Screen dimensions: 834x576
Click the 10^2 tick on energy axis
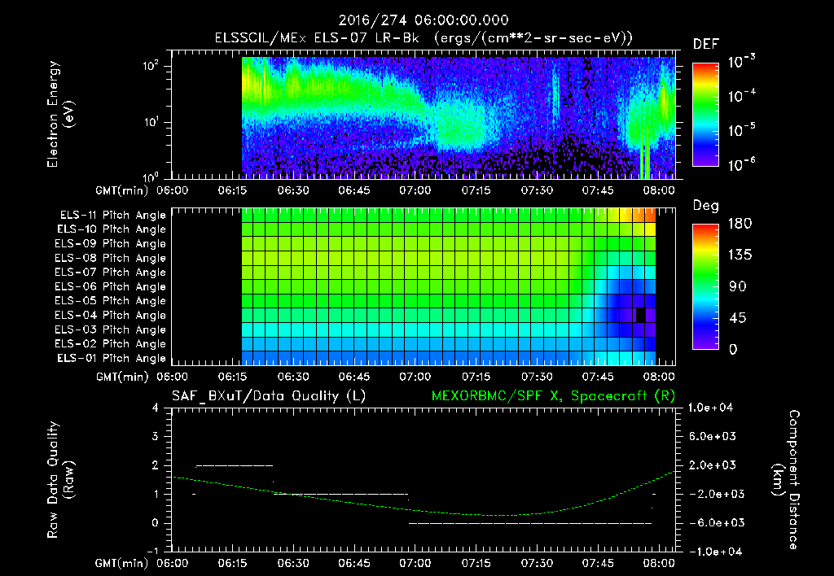click(151, 66)
